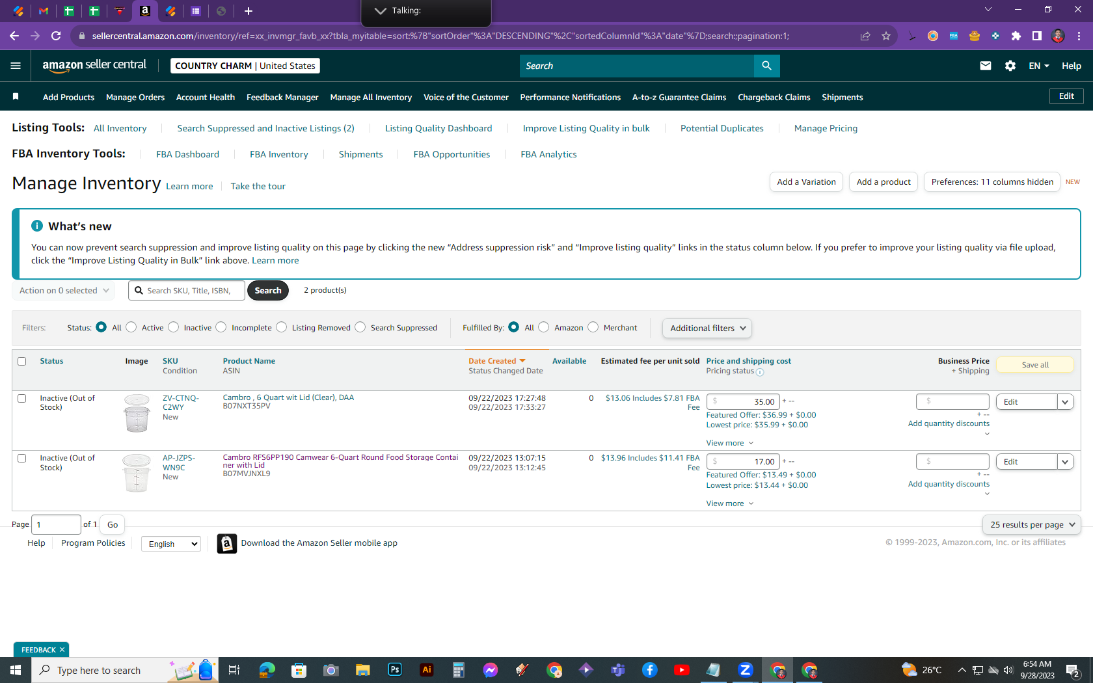Screen dimensions: 1093x683
Task: Go to the Listing Quality Dashboard tab
Action: pyautogui.click(x=439, y=128)
